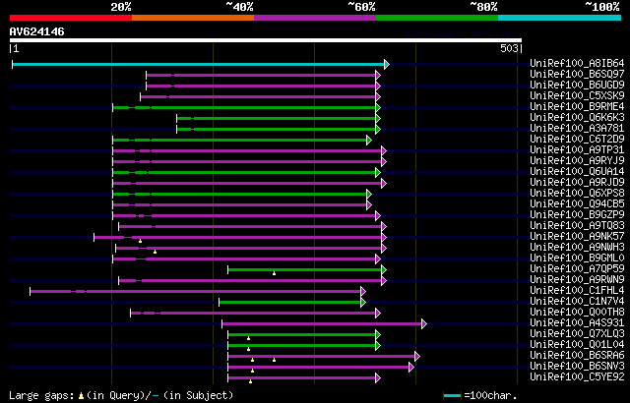The image size is (630, 403).
Task: Click the green B9RME4 alignment bar
Action: [244, 107]
